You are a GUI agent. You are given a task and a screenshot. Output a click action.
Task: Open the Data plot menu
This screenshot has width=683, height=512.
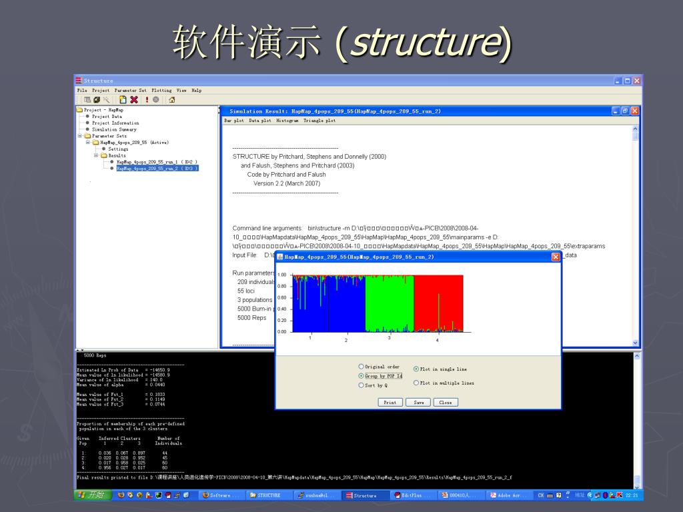260,121
